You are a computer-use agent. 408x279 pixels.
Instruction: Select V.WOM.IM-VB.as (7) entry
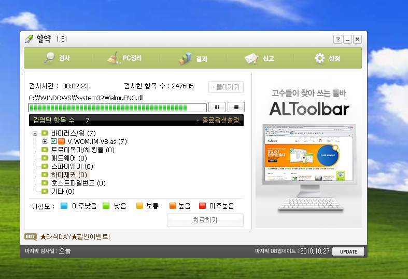coord(97,142)
